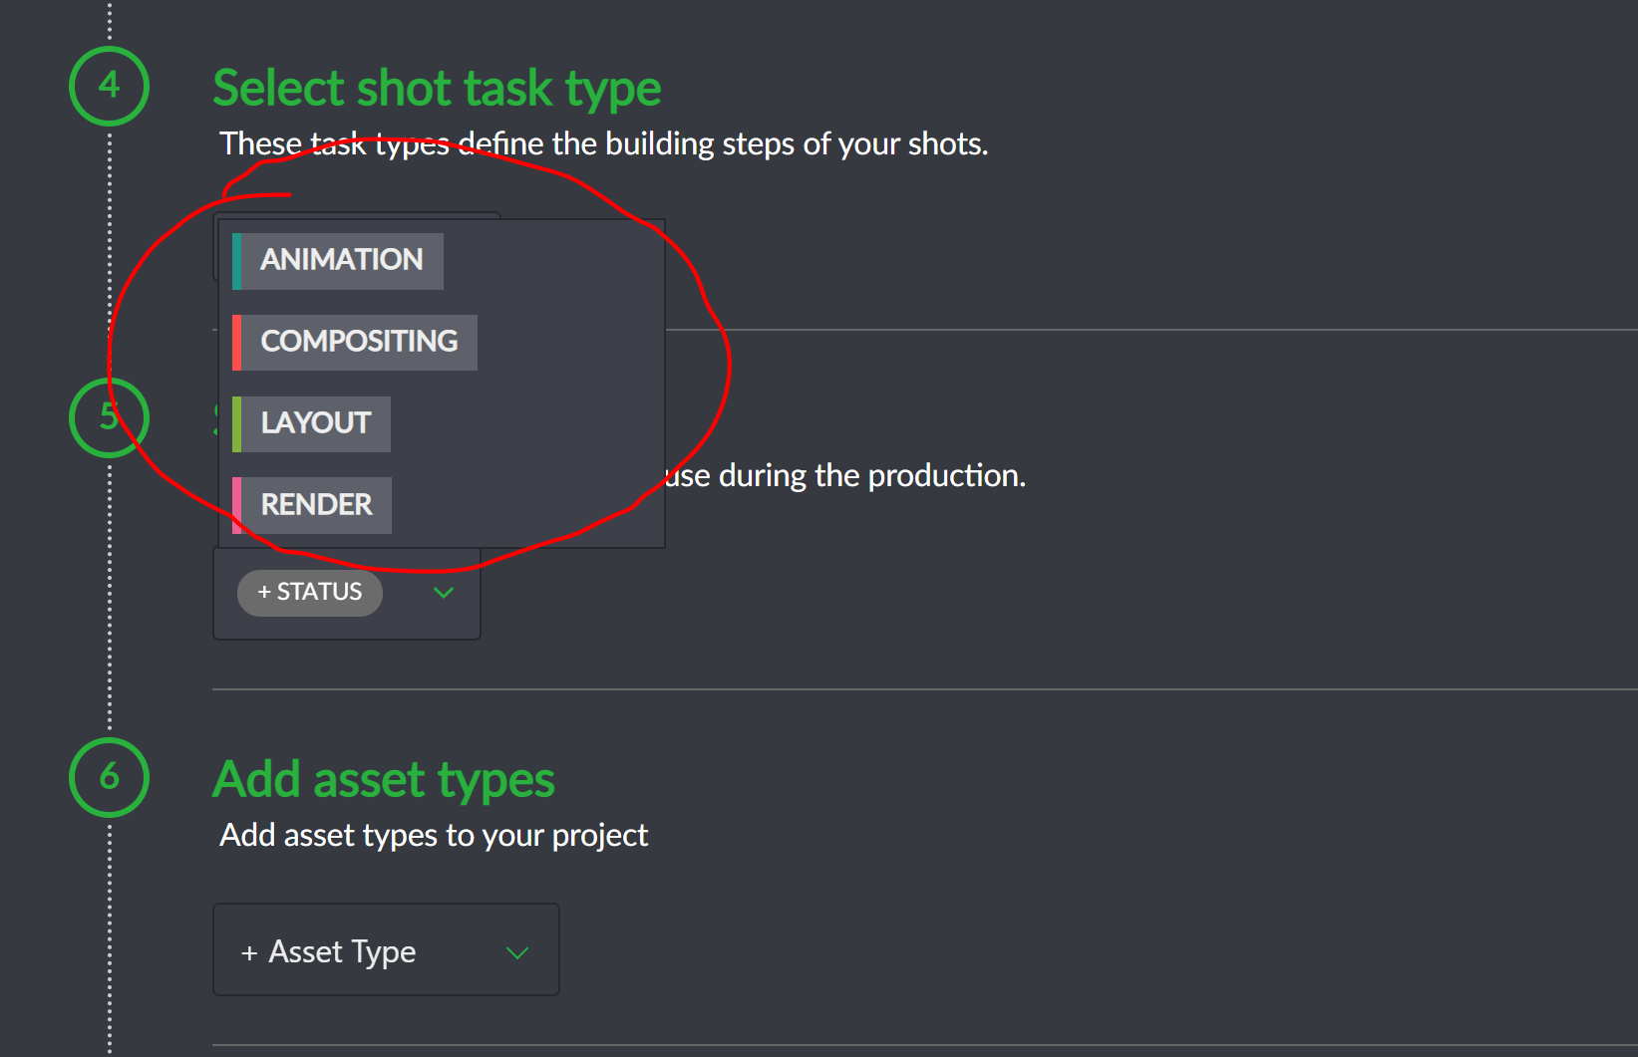Click the pink color bar beside RENDER

click(236, 504)
